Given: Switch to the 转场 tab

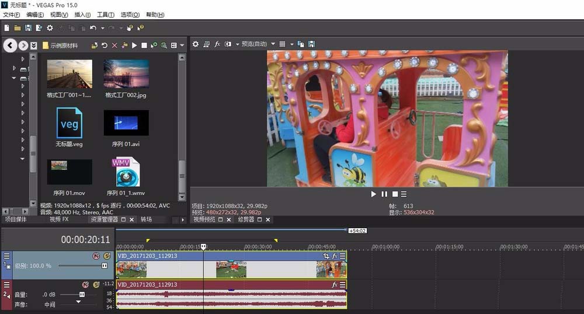Looking at the screenshot, I should 146,219.
